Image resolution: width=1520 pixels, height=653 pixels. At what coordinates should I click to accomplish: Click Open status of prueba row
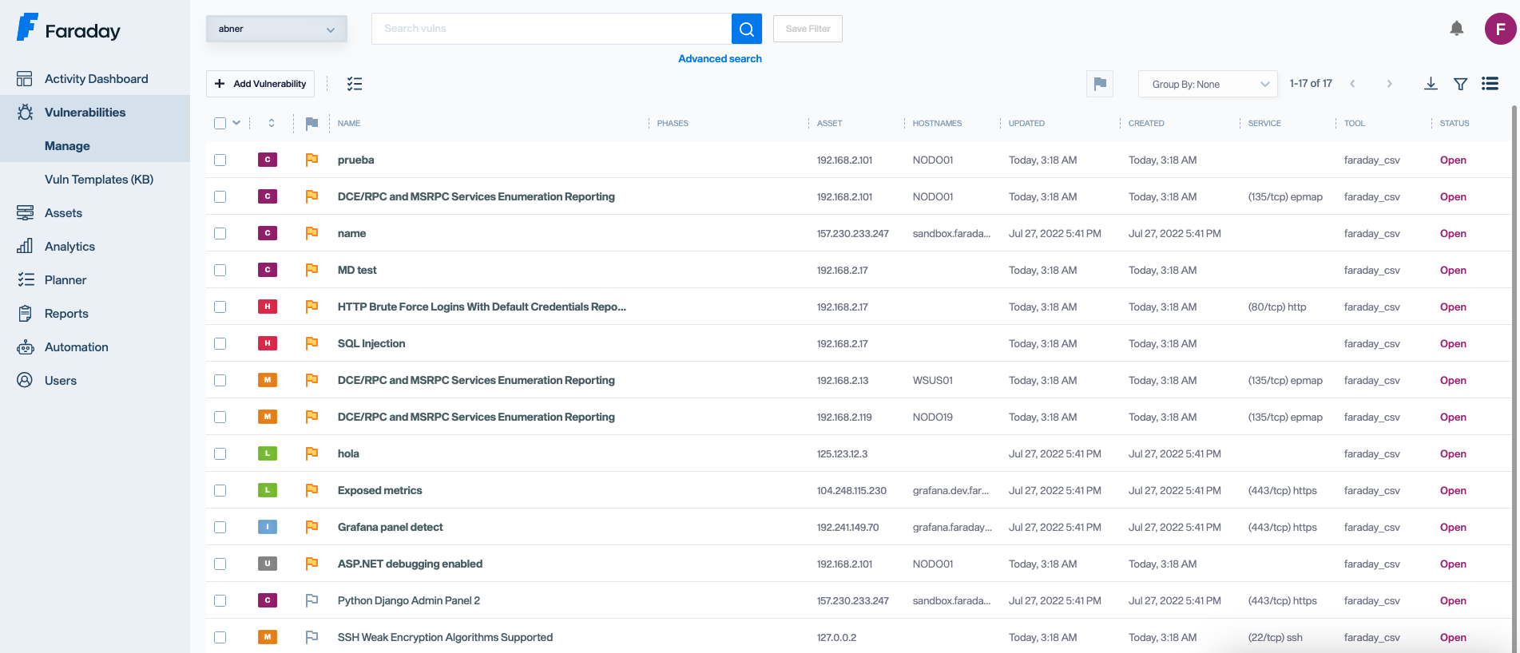click(1453, 160)
